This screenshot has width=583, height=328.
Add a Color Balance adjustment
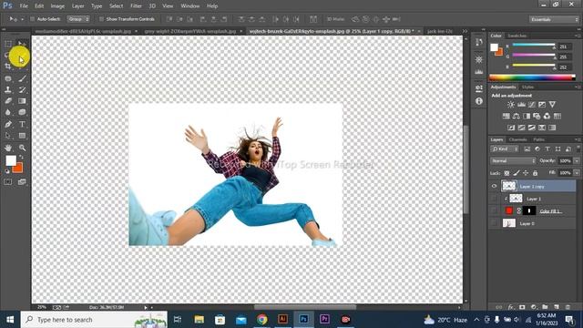517,116
